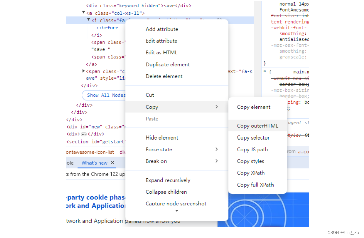Select the section id="getstart" node
Screen dimensions: 364x238
click(96, 142)
